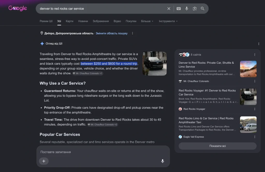The width and height of the screenshot is (265, 172).
Task: Click Mr. Chauffeur Colorado +2 source chip
Action: click(102, 125)
